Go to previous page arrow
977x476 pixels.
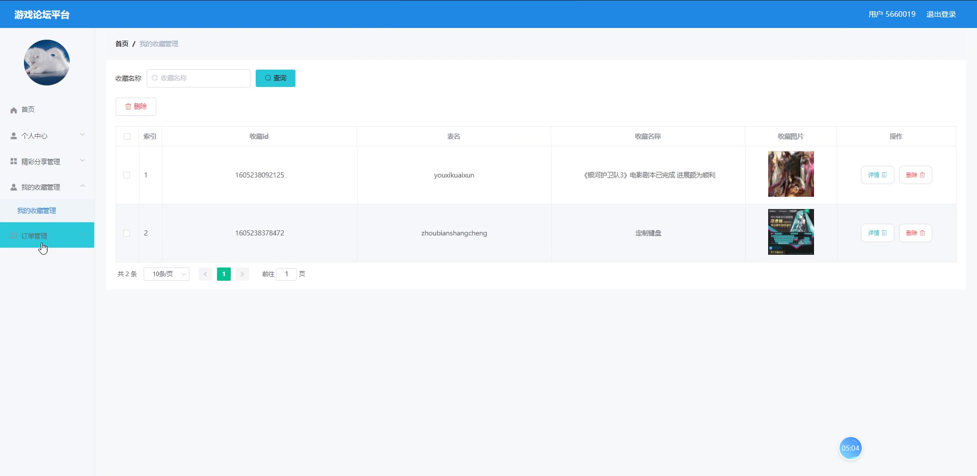pos(205,274)
